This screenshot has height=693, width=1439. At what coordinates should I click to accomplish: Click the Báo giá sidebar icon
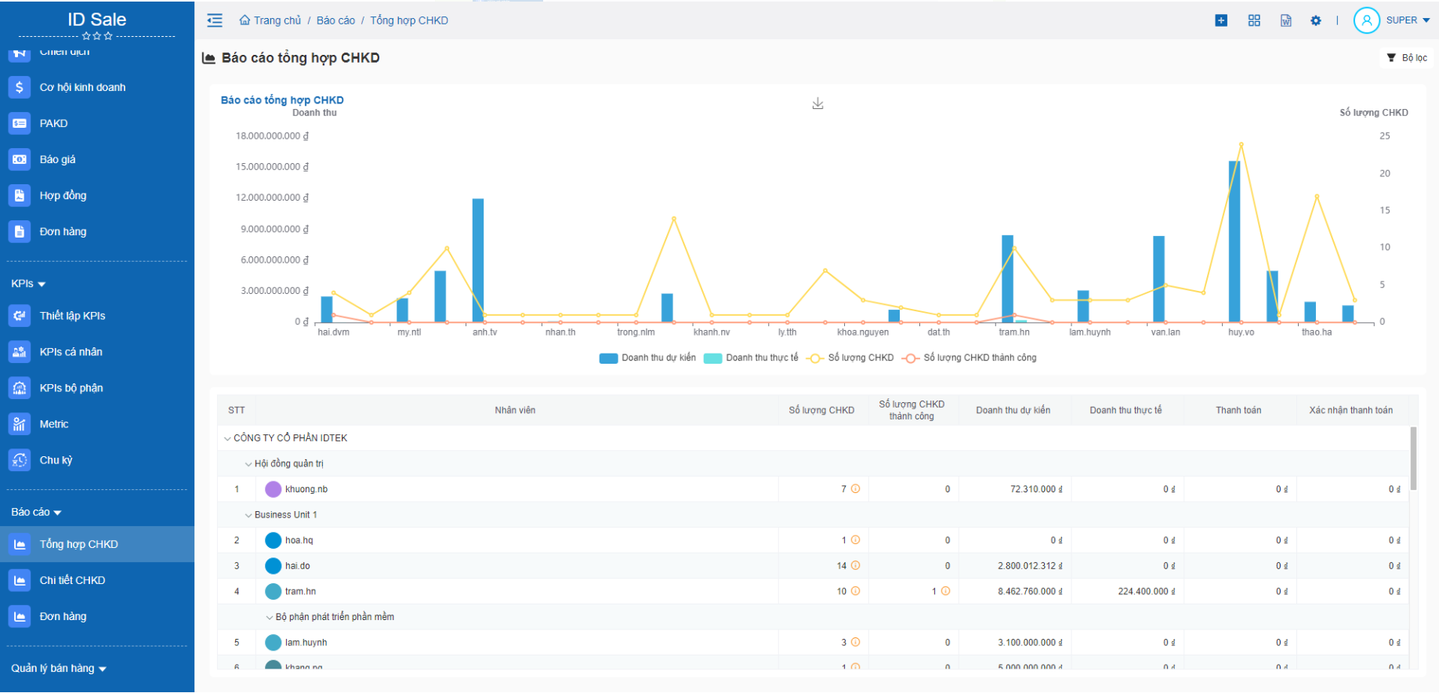[x=20, y=159]
